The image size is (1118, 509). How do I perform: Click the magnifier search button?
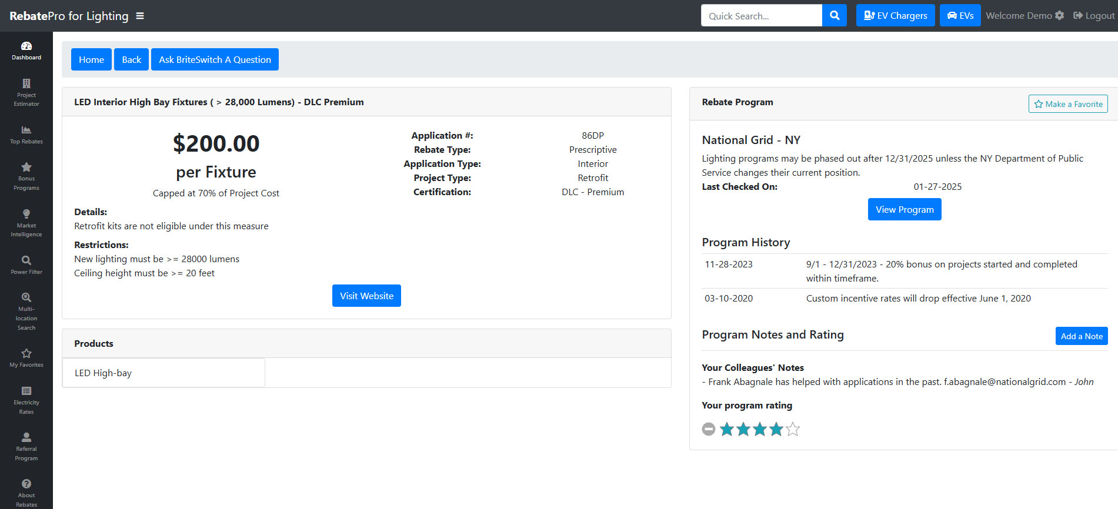click(x=835, y=15)
